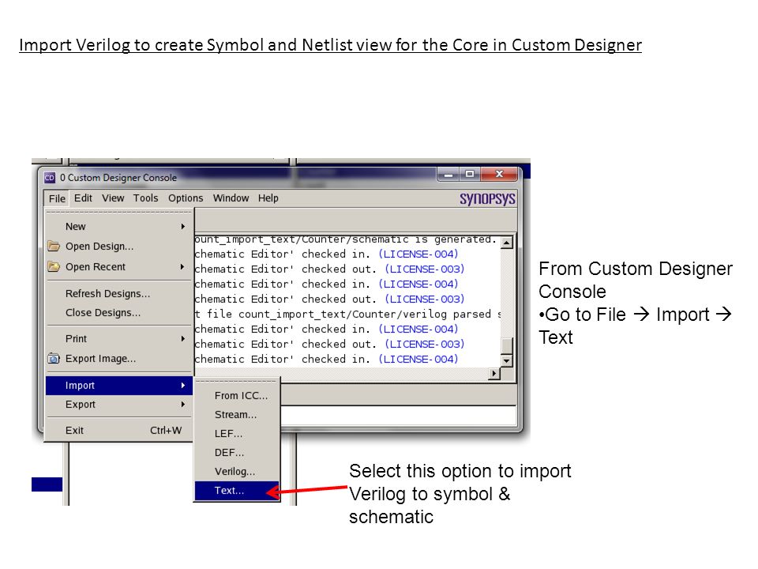The height and width of the screenshot is (569, 758).
Task: Select Refresh Designs menu entry
Action: pos(119,294)
